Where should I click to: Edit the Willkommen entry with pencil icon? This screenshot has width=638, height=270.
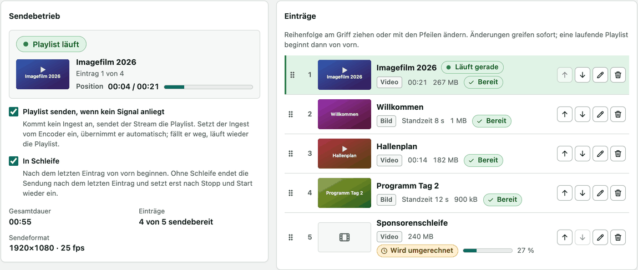click(600, 114)
